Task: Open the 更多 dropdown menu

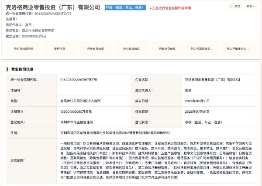Action: point(251,7)
